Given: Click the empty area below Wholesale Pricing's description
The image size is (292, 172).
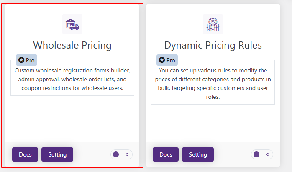Looking at the screenshot, I should click(x=72, y=119).
